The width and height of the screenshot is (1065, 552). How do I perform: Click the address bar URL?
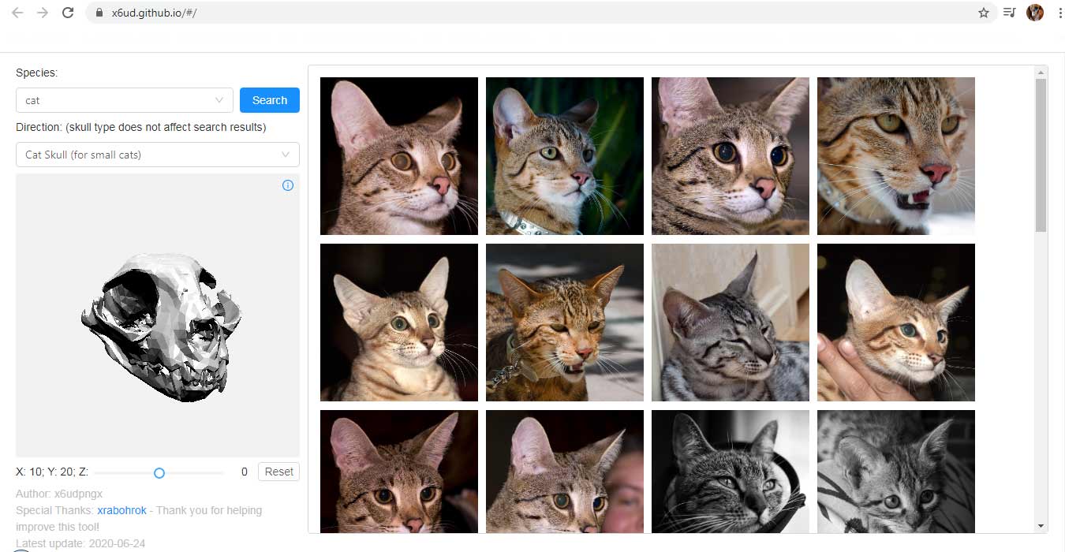pos(154,13)
